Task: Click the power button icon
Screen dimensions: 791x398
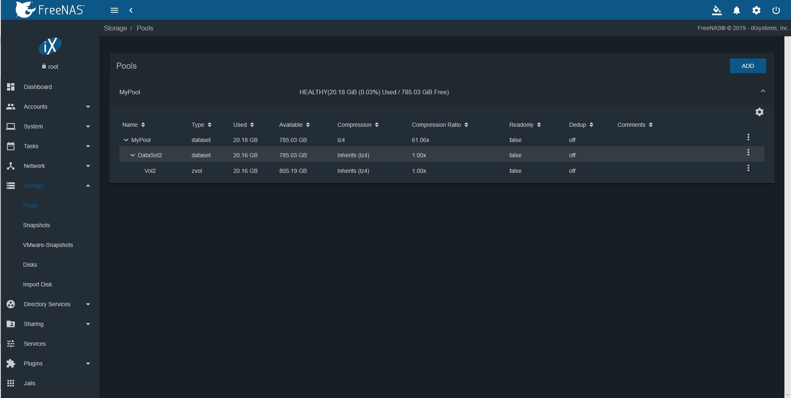Action: click(776, 10)
